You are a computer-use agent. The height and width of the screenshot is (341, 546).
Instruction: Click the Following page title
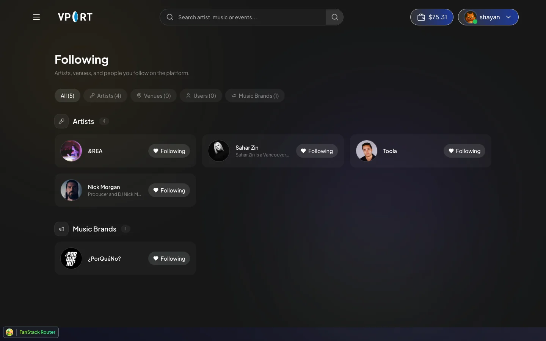[x=82, y=59]
